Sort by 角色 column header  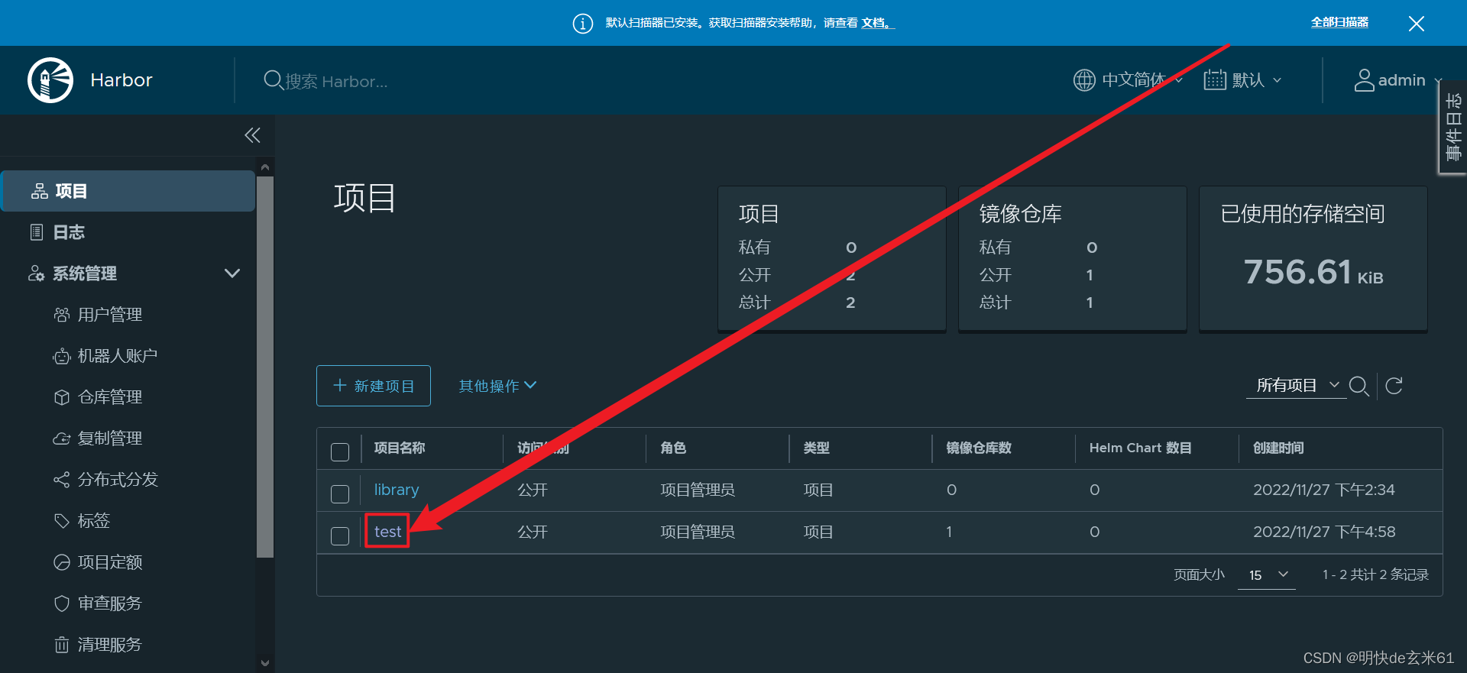point(673,448)
